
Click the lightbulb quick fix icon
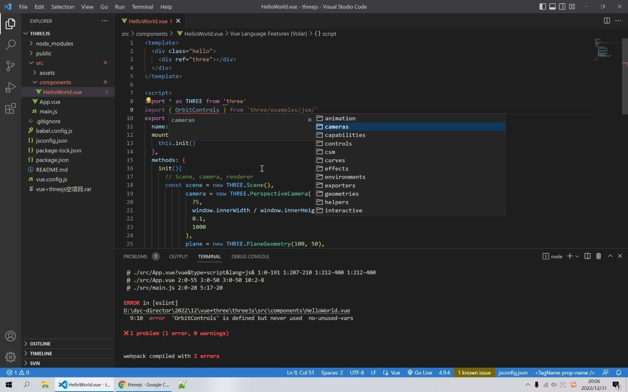tap(148, 100)
